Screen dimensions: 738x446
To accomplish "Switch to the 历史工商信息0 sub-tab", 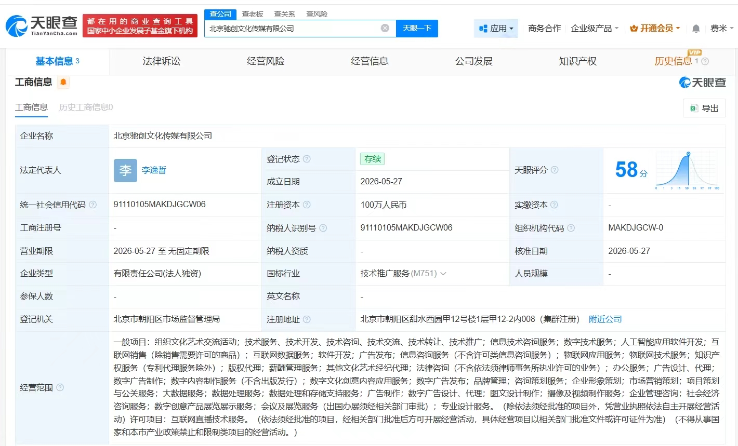I will pyautogui.click(x=86, y=107).
